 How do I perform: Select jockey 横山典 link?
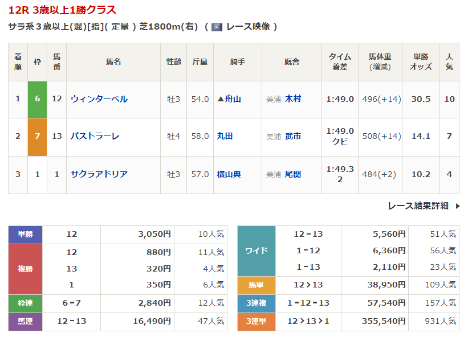click(x=229, y=174)
